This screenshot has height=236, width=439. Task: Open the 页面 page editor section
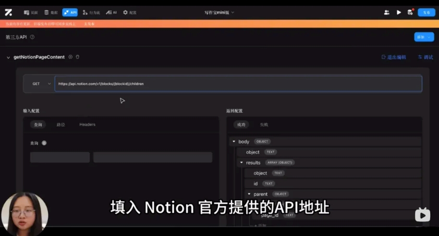point(31,12)
